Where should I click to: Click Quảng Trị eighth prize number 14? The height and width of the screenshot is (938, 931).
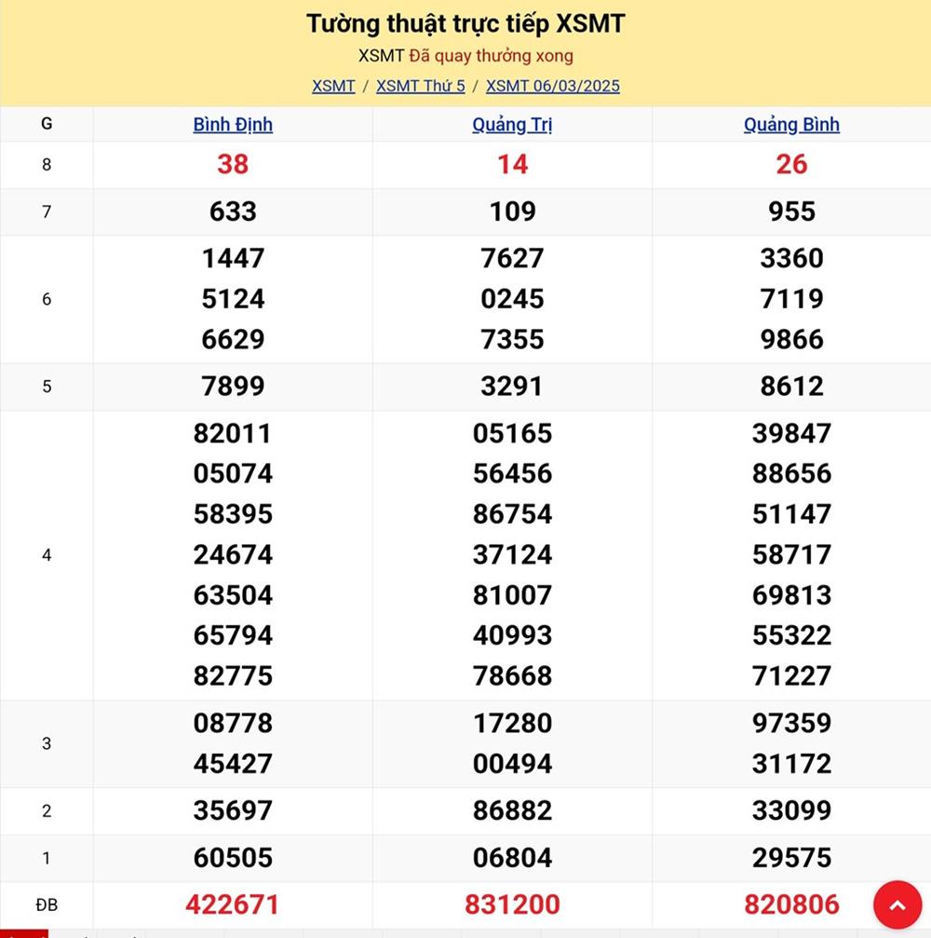(x=512, y=165)
